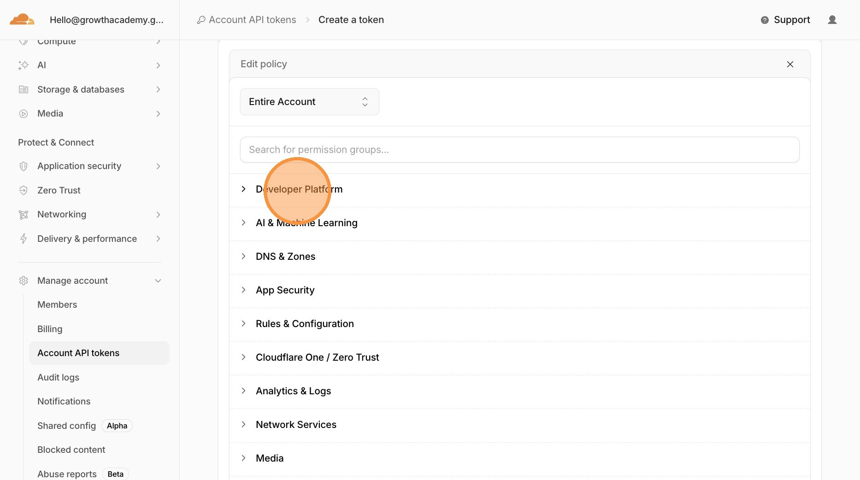Close the Edit policy panel
This screenshot has height=480, width=860.
(790, 64)
